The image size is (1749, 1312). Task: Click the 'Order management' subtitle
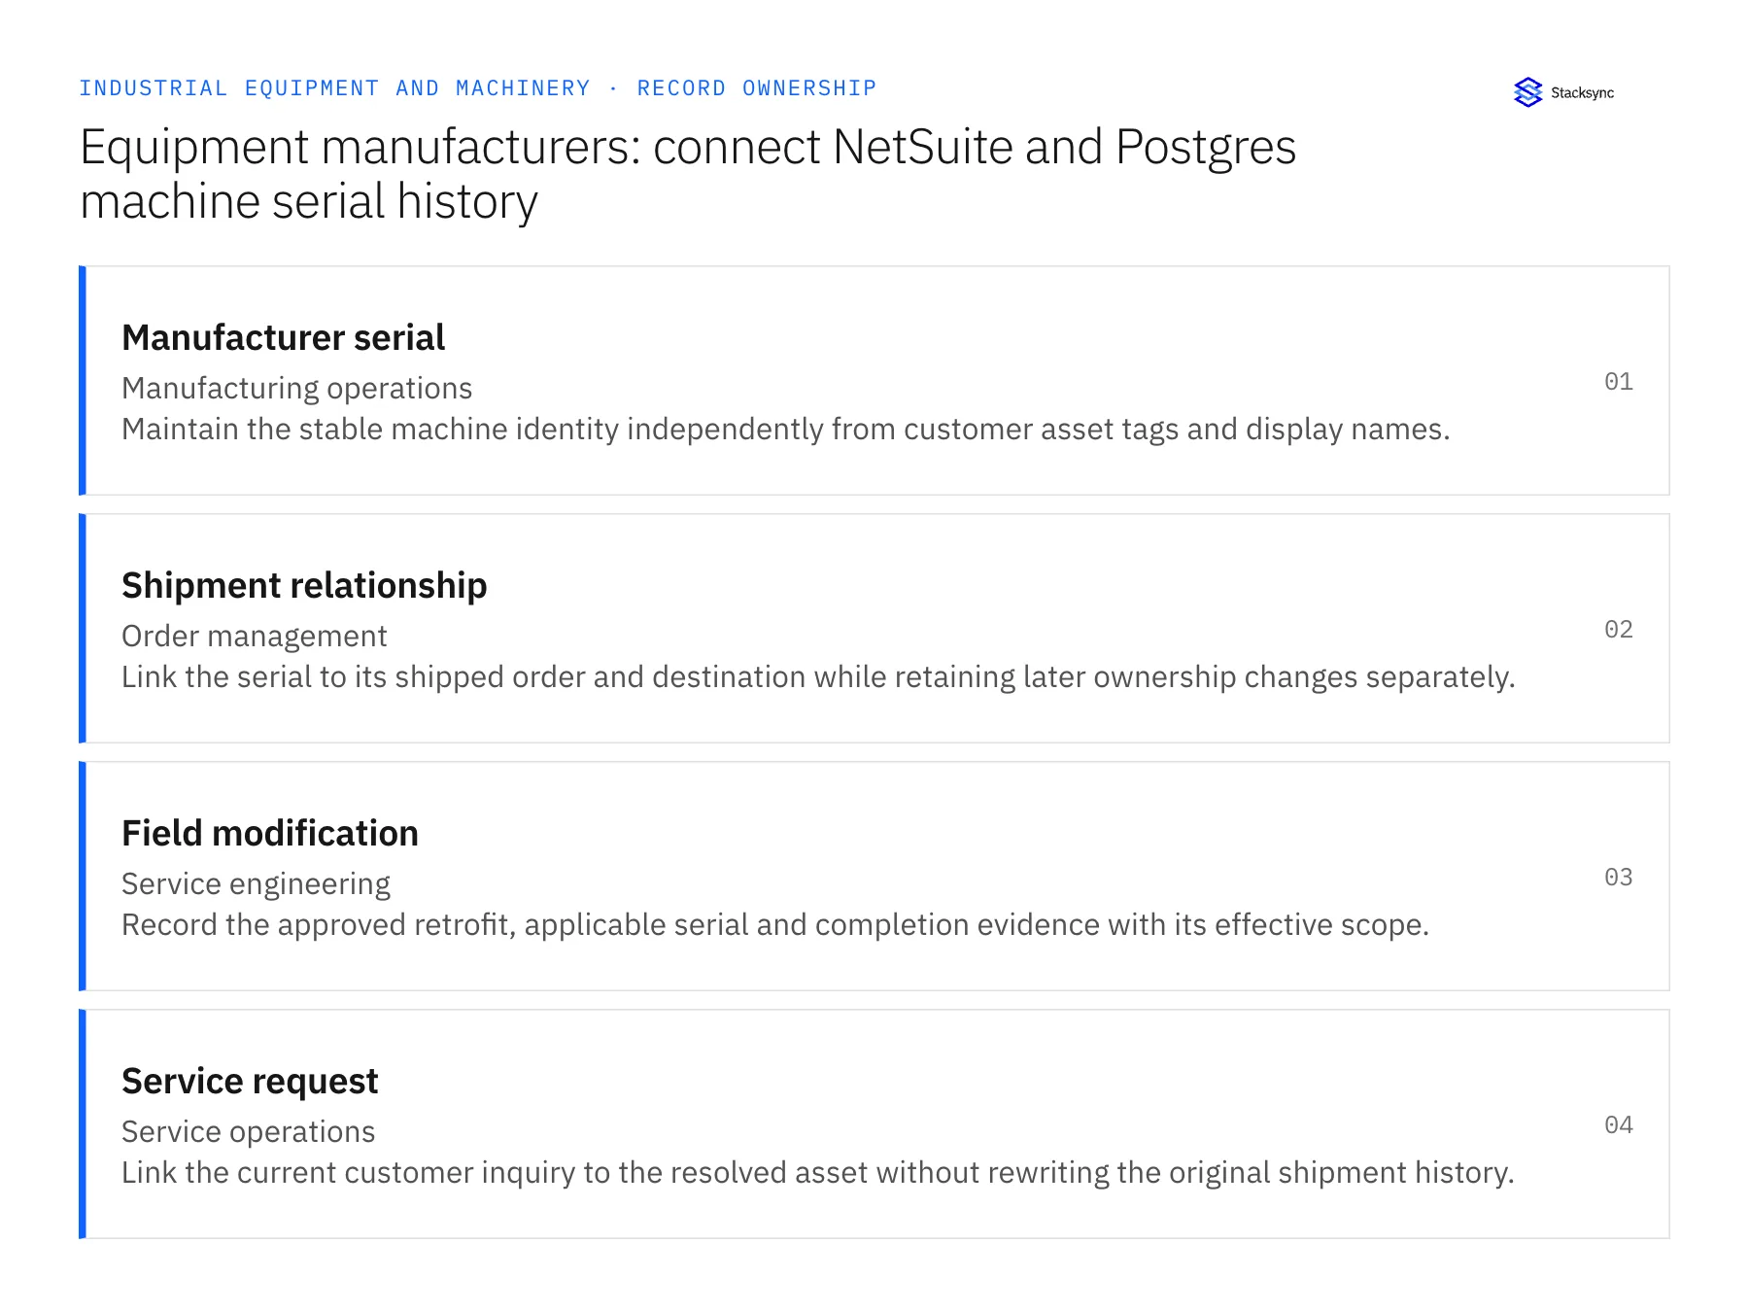254,637
